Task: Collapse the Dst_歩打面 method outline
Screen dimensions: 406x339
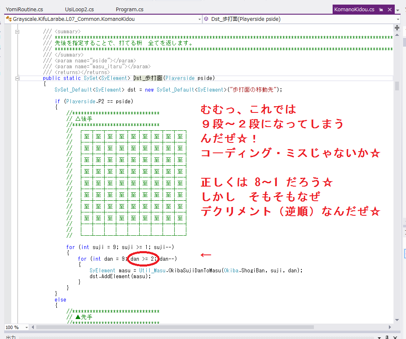Action: point(18,78)
